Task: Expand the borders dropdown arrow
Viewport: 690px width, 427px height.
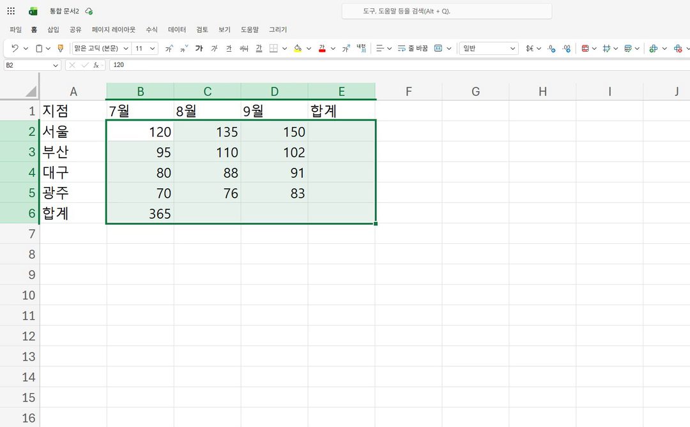Action: tap(285, 49)
